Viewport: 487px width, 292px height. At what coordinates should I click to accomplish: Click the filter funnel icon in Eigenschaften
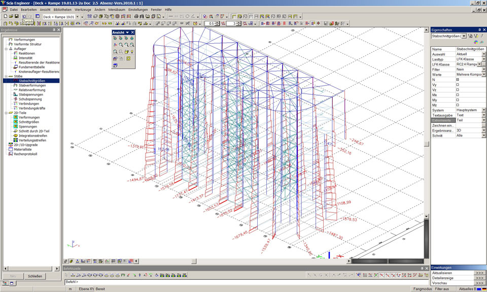[x=470, y=36]
